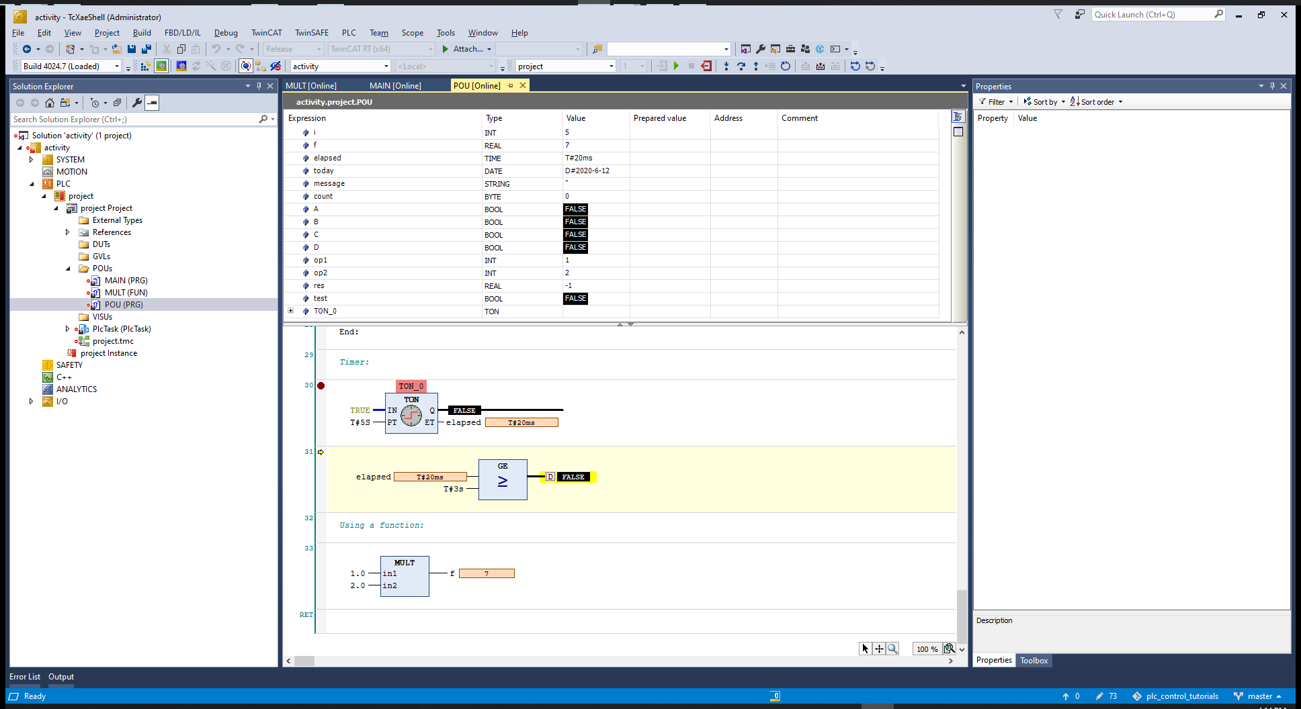Viewport: 1301px width, 709px height.
Task: Click the Step Into debug icon
Action: tap(726, 66)
